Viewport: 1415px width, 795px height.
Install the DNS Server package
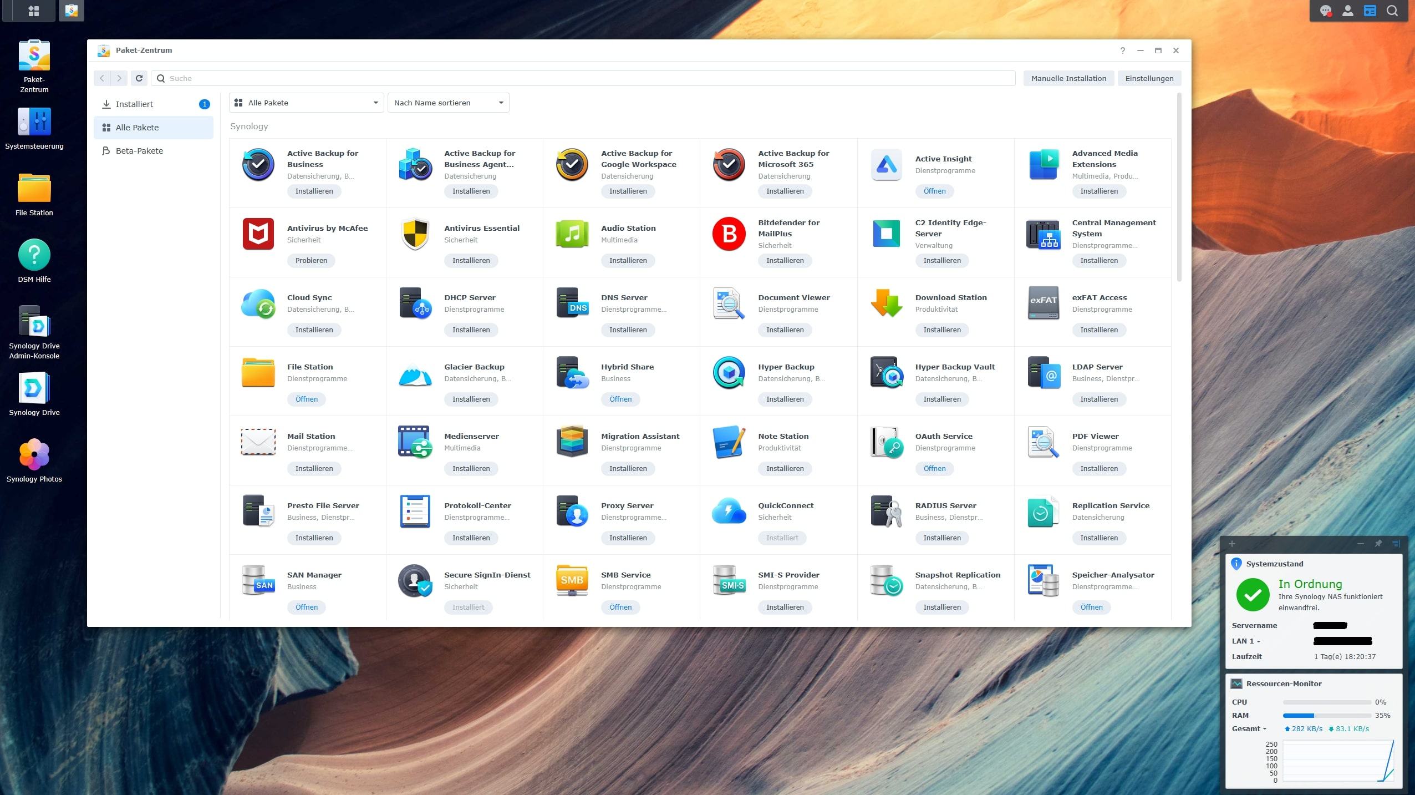(628, 330)
